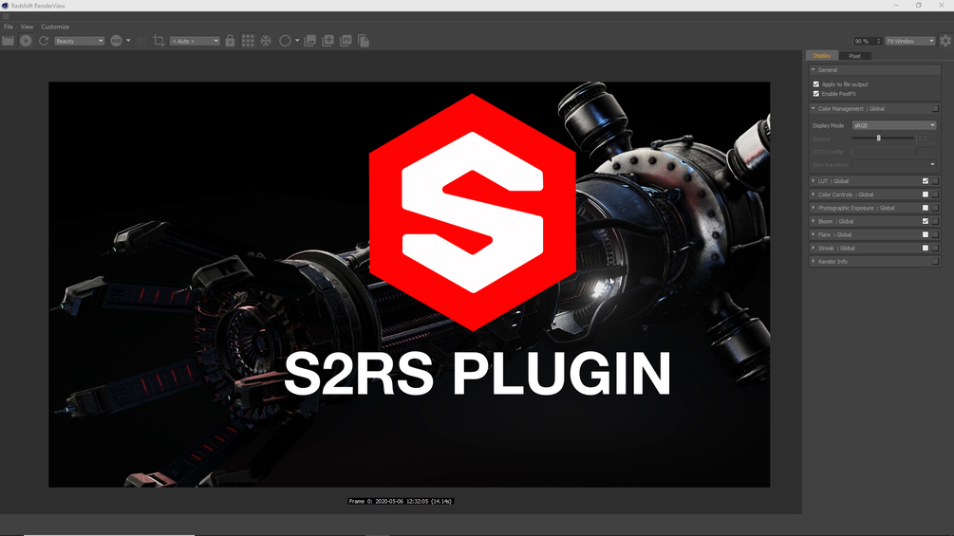The width and height of the screenshot is (954, 536).
Task: Toggle Apply to file output checkbox
Action: (x=816, y=84)
